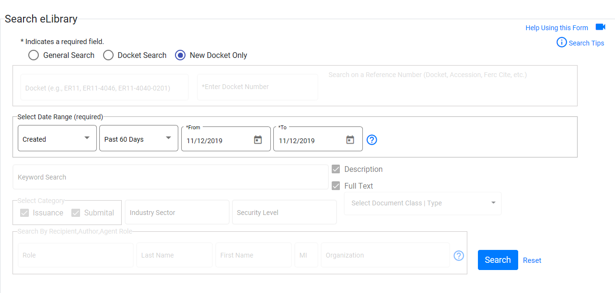Toggle the Submital category checkbox

(x=76, y=213)
